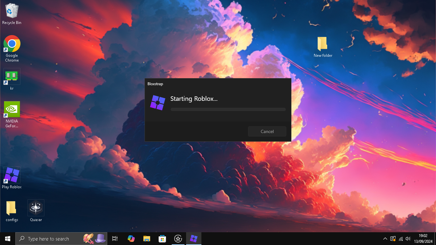Click the Bloxstrap logo in the dialog
The width and height of the screenshot is (436, 245).
click(158, 103)
